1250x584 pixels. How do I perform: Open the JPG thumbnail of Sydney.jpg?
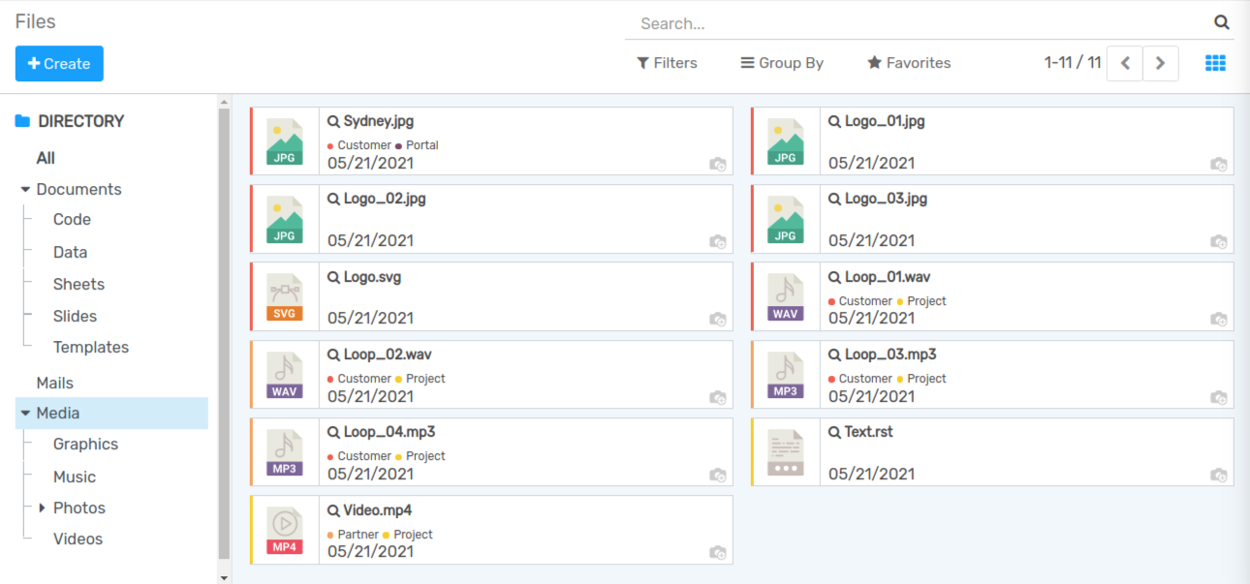[284, 141]
